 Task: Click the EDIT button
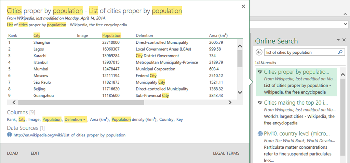click(x=35, y=153)
